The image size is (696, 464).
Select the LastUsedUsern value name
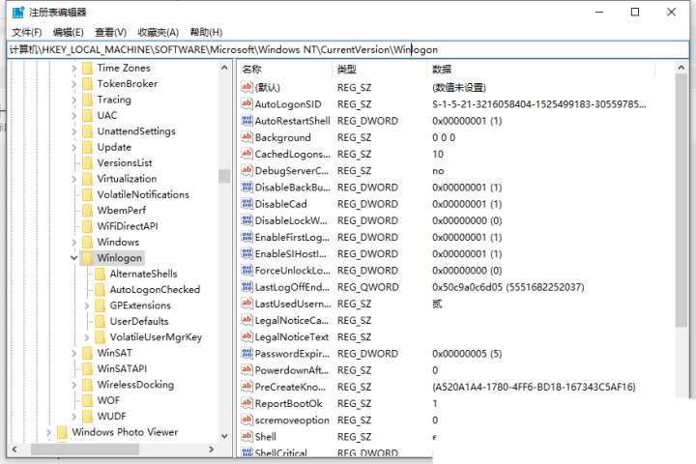click(x=293, y=304)
